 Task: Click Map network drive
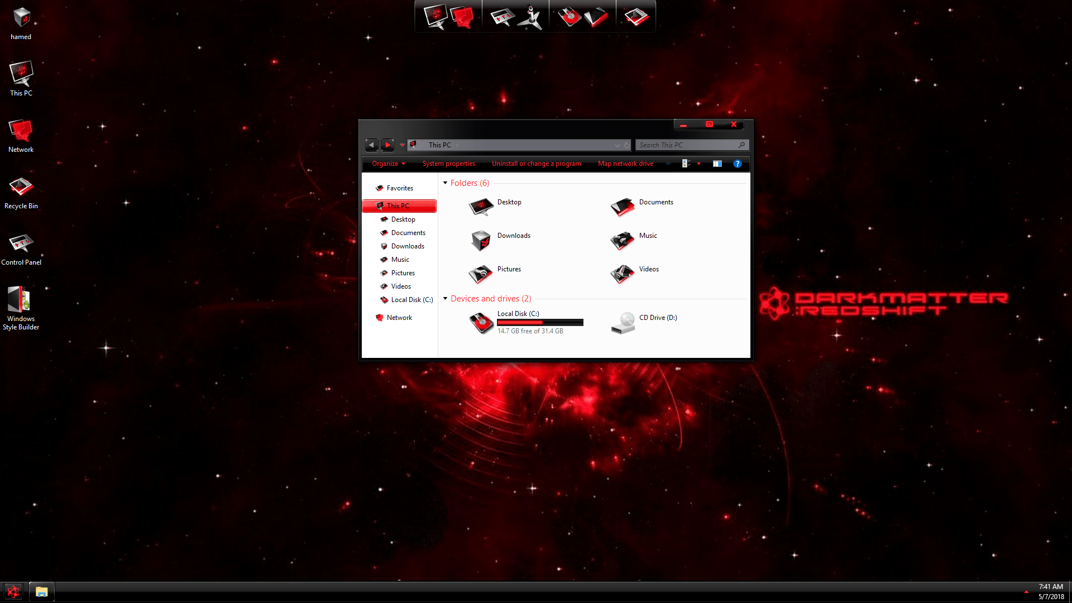click(625, 164)
